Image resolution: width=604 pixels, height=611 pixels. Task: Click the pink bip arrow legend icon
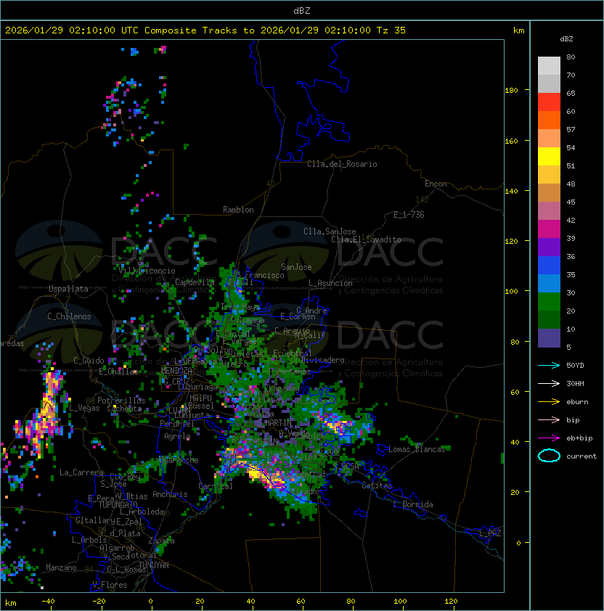pos(549,419)
